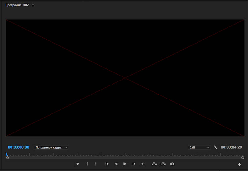This screenshot has width=248, height=171.
Task: Click the right zoom scroll bar handle
Action: click(x=243, y=158)
